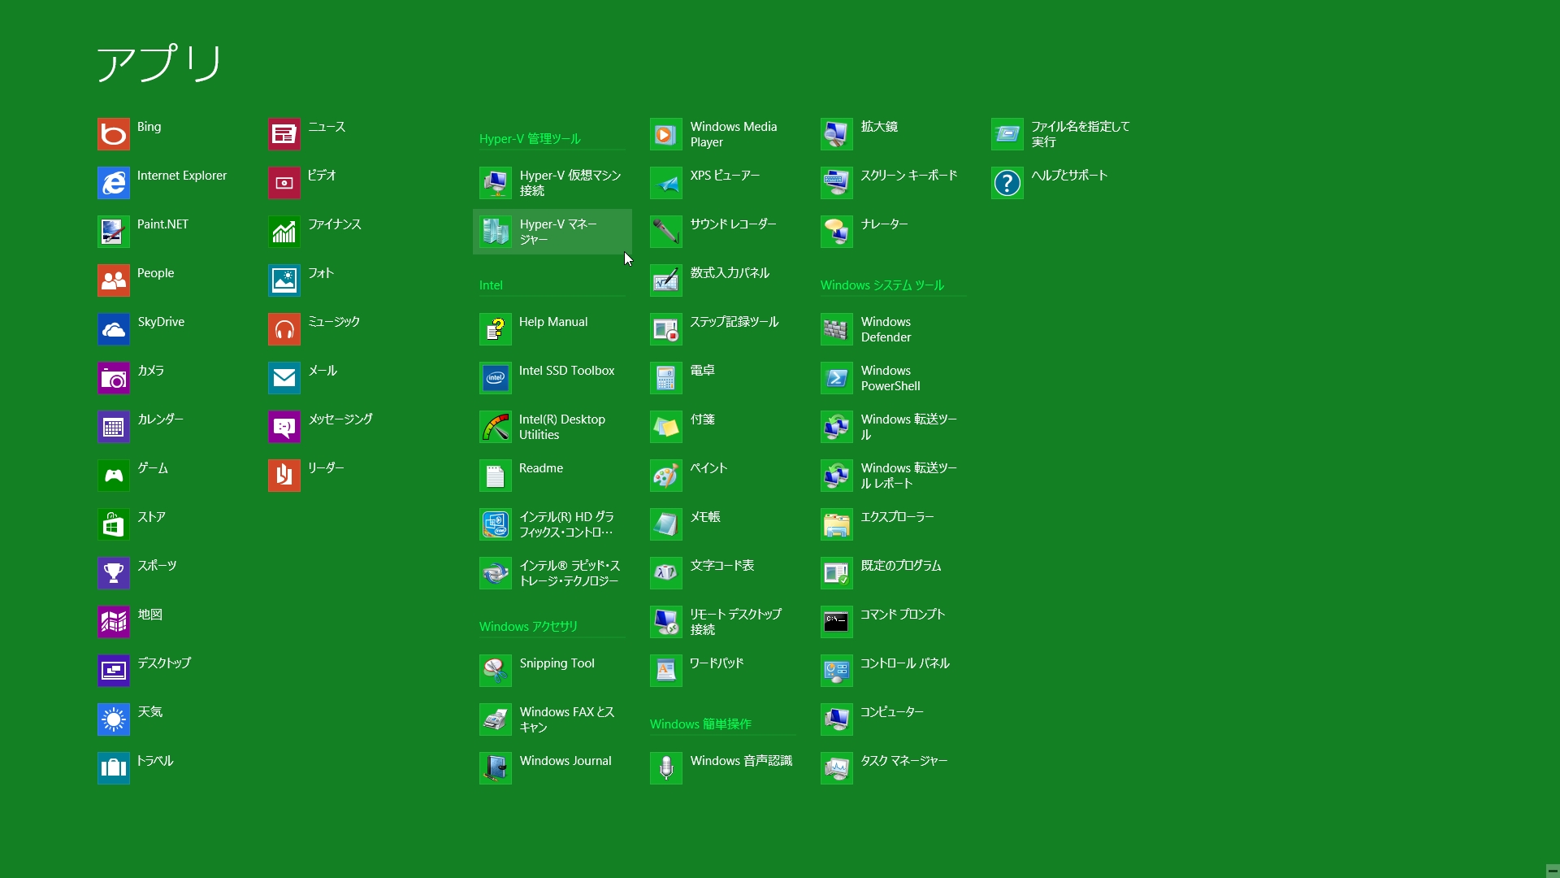Start the Snipping Tool
Image resolution: width=1560 pixels, height=878 pixels.
(x=496, y=671)
